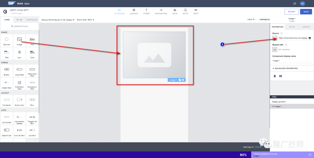The width and height of the screenshot is (314, 158).
Task: Toggle View / Variables switch
Action: pyautogui.click(x=255, y=19)
